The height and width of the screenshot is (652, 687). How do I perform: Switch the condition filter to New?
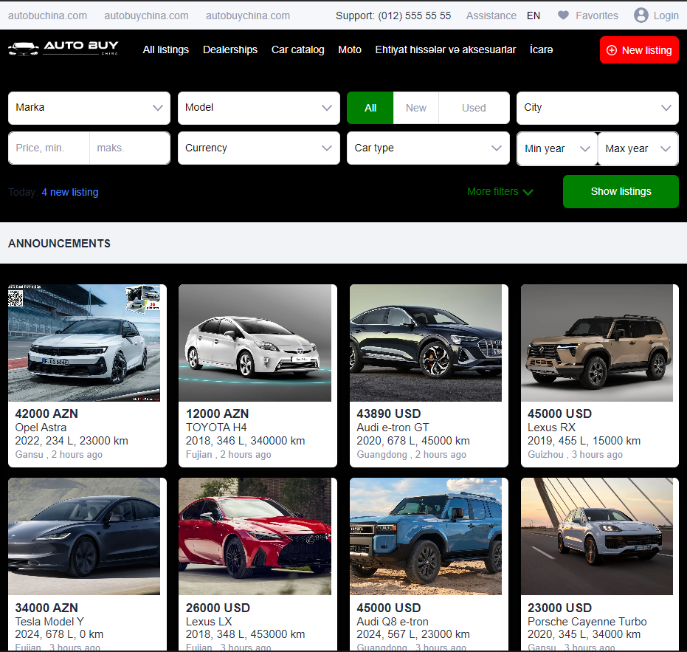[x=416, y=108]
